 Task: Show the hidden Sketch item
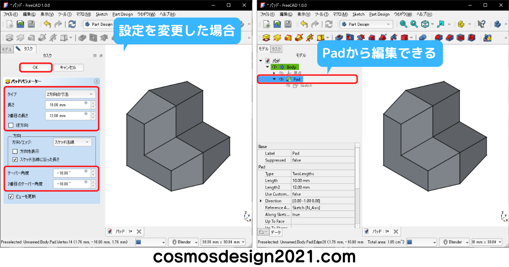[x=288, y=86]
